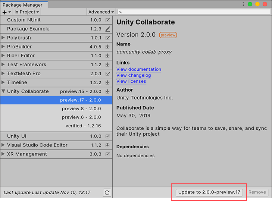Collapse the Unity Collaborate version list
This screenshot has height=205, width=272.
click(x=3, y=91)
